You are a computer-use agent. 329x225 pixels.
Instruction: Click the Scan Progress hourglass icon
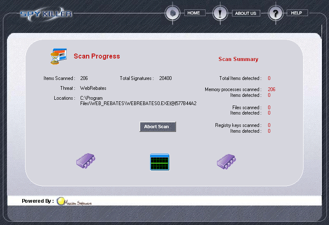[58, 56]
